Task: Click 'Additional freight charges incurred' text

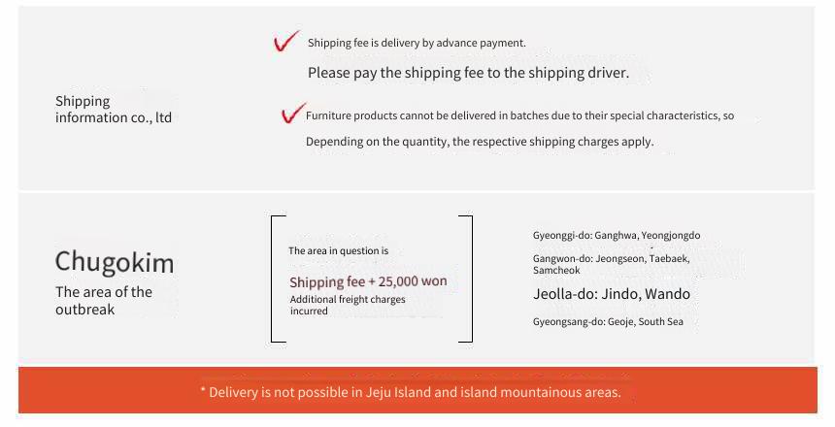Action: click(x=348, y=305)
